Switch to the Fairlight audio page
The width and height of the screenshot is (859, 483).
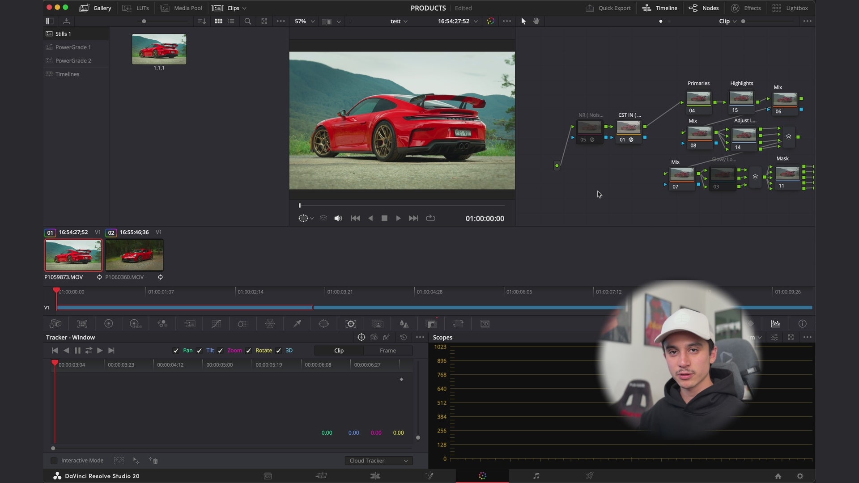536,475
